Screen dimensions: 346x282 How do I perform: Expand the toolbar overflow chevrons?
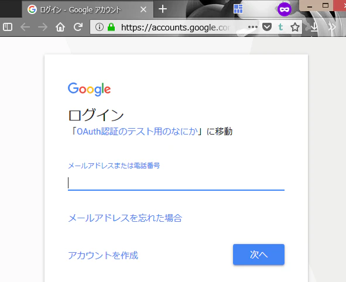(x=332, y=27)
